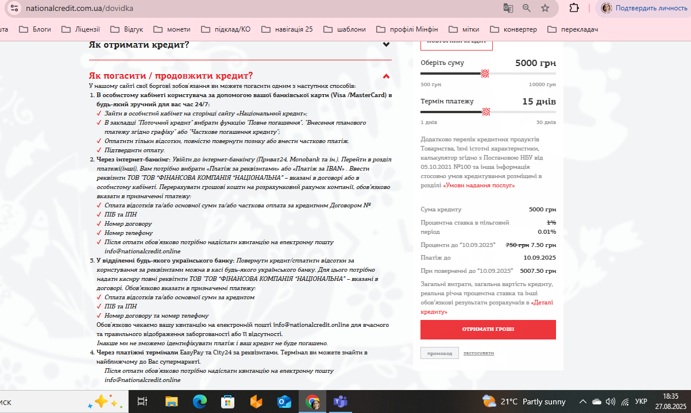Open the профілі Мінфін bookmarks folder

point(407,29)
